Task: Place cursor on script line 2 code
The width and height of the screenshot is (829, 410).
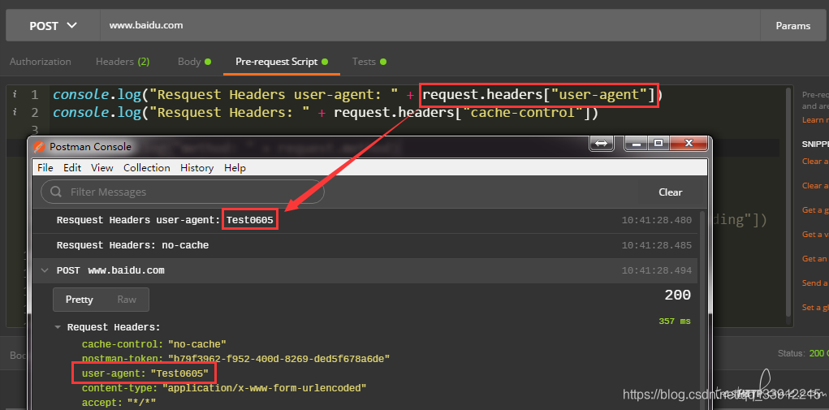Action: tap(325, 113)
